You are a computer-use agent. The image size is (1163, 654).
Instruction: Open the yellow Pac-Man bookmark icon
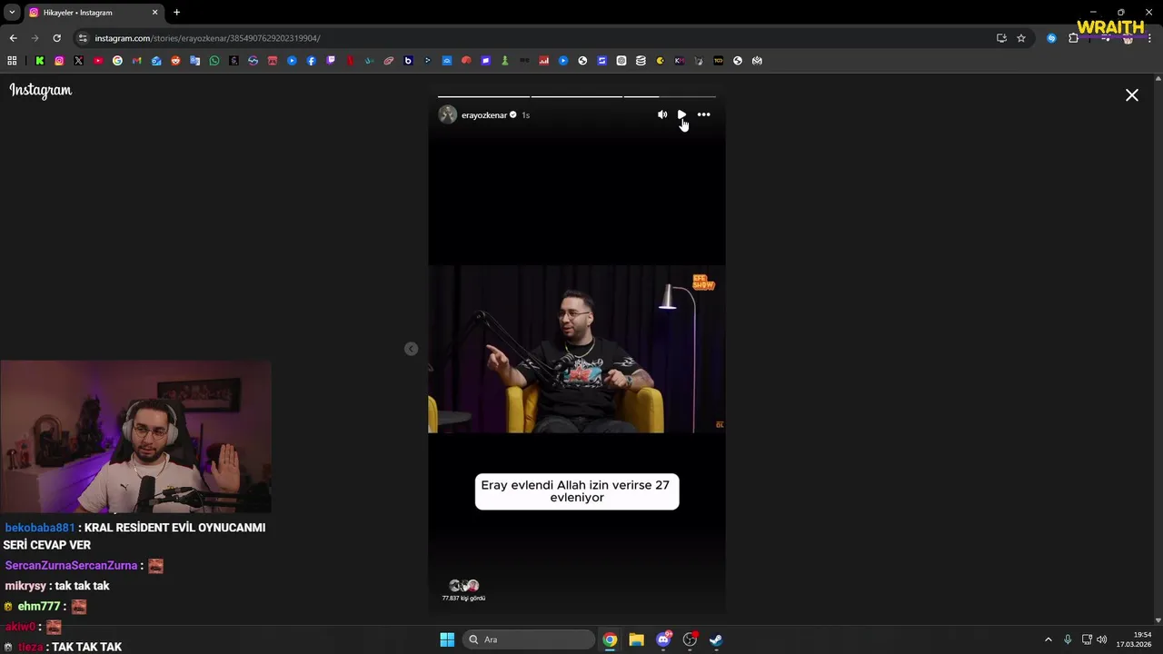[x=660, y=61]
